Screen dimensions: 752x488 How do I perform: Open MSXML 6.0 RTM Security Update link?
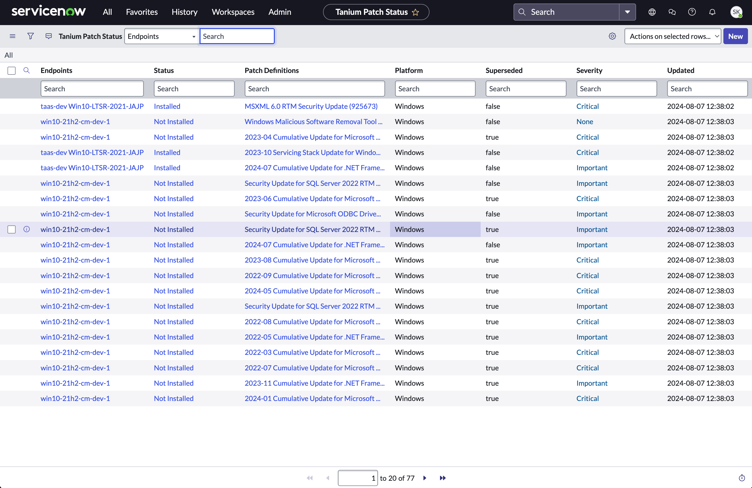[x=311, y=106]
